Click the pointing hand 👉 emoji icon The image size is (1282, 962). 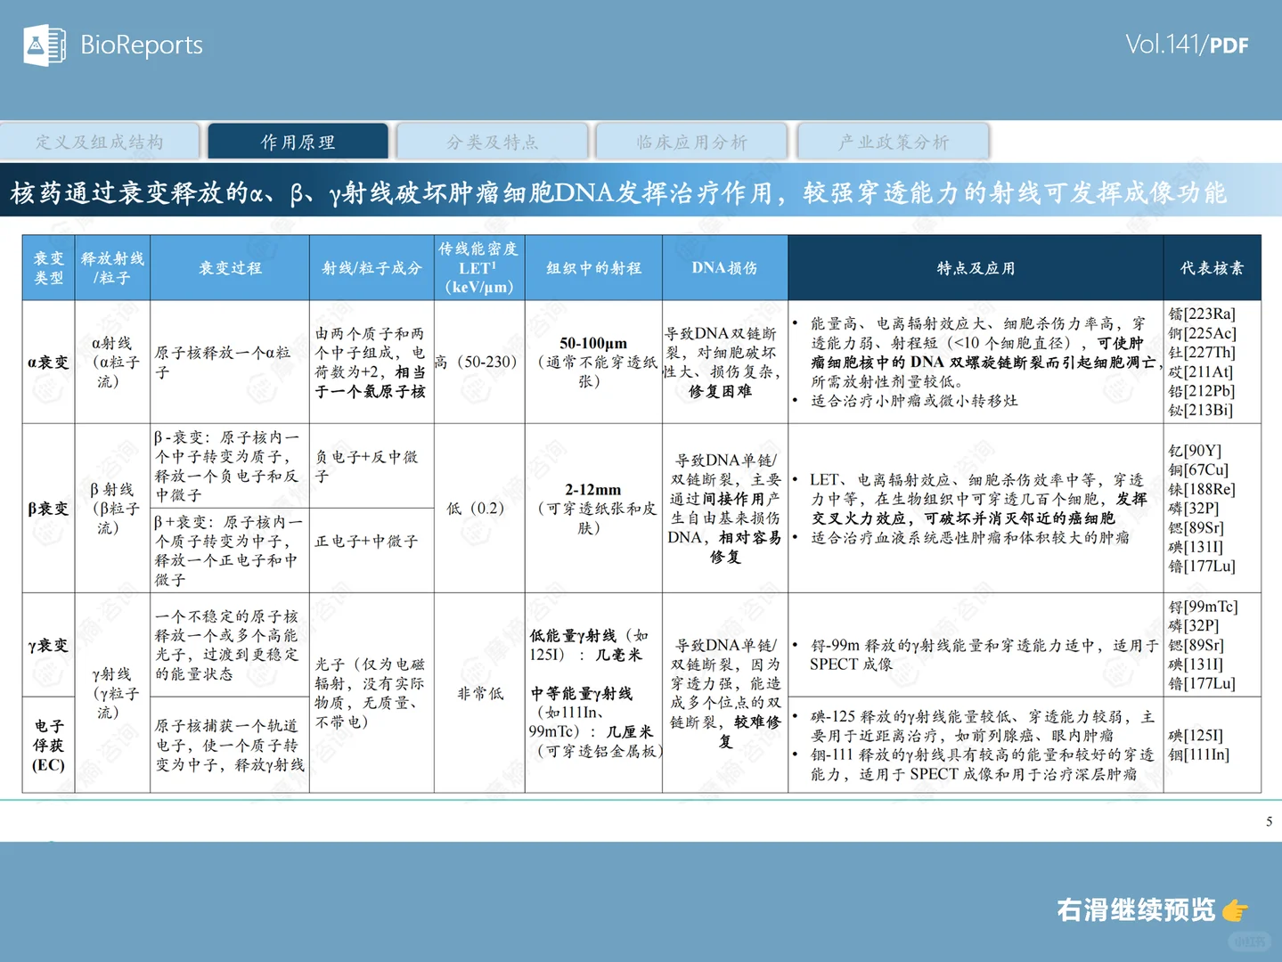click(x=1237, y=910)
